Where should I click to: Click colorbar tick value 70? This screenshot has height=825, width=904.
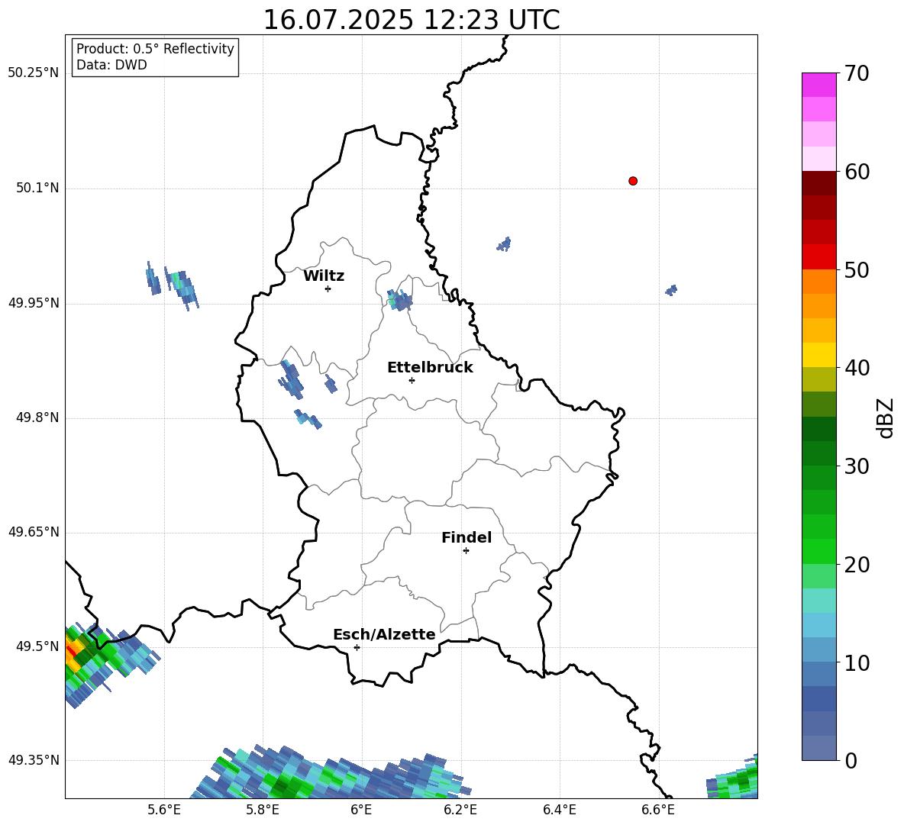857,73
